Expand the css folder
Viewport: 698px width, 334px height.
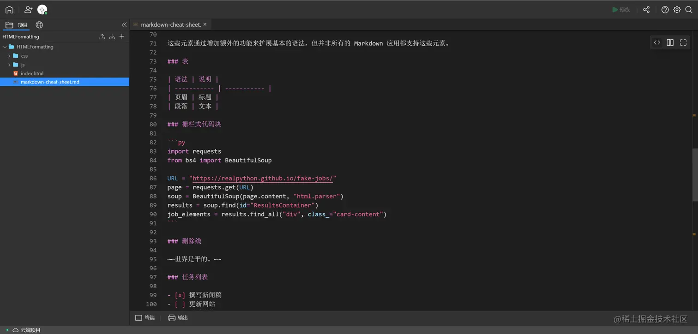[x=9, y=56]
